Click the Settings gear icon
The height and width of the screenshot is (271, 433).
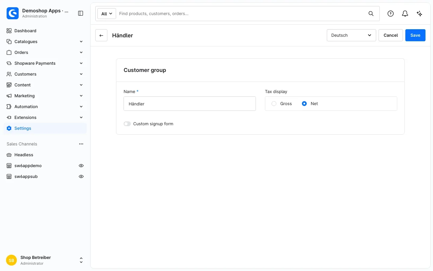[x=9, y=128]
